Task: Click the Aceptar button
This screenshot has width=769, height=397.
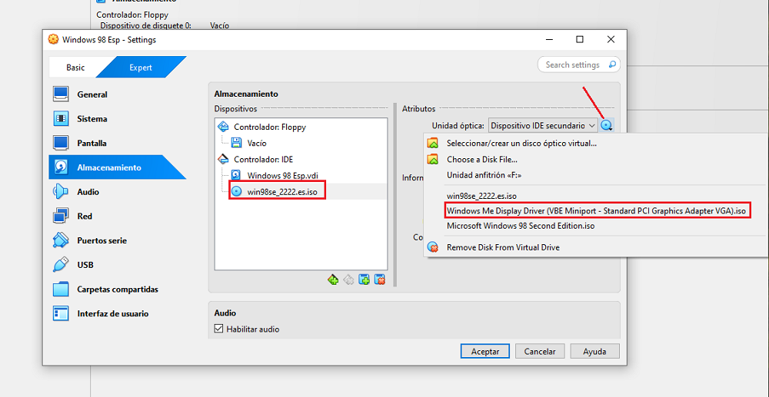Action: (485, 352)
